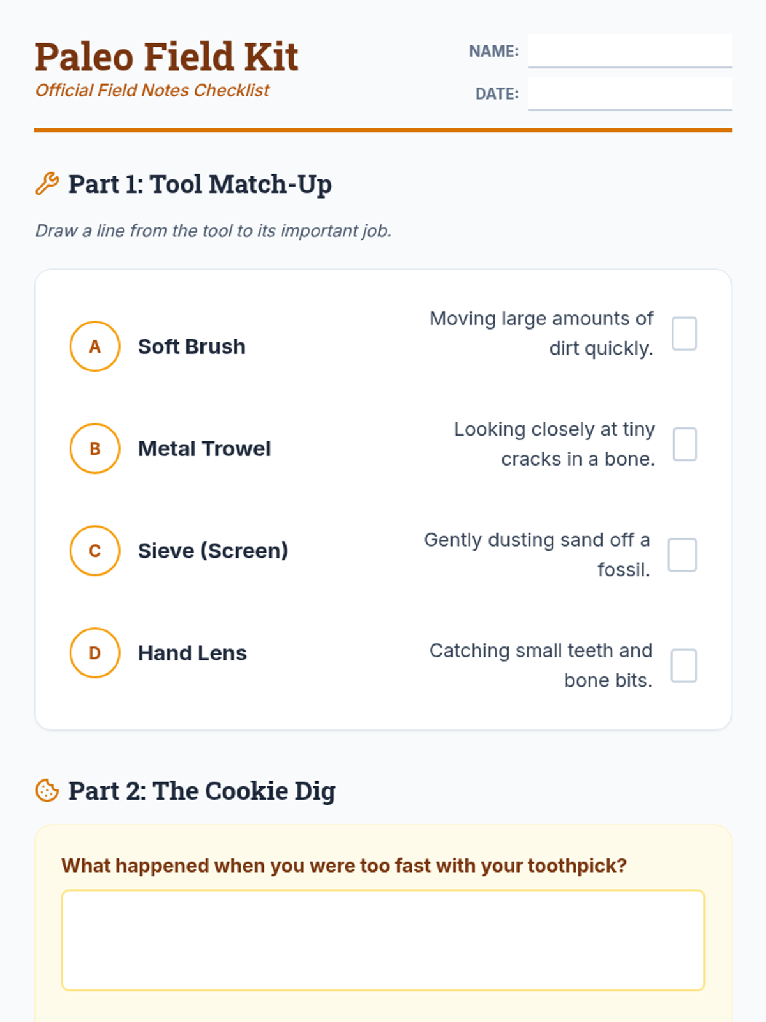
Task: Click the circled letter A badge
Action: [95, 346]
